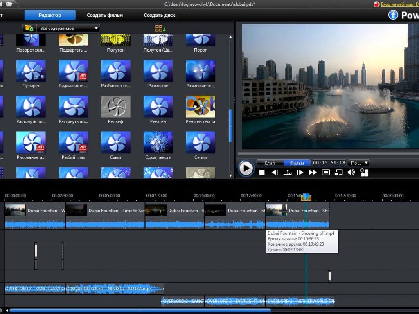The width and height of the screenshot is (419, 314).
Task: Click the Вход на веб-узел link
Action: click(x=399, y=4)
